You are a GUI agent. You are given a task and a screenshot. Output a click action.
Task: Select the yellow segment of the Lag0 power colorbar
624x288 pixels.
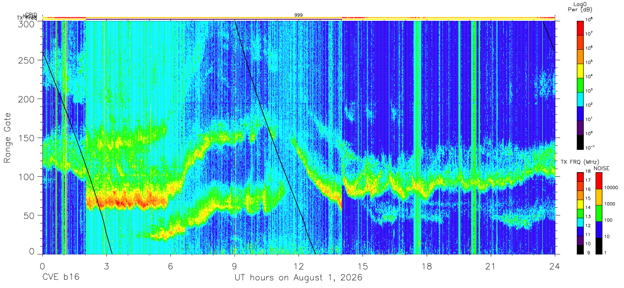click(580, 70)
